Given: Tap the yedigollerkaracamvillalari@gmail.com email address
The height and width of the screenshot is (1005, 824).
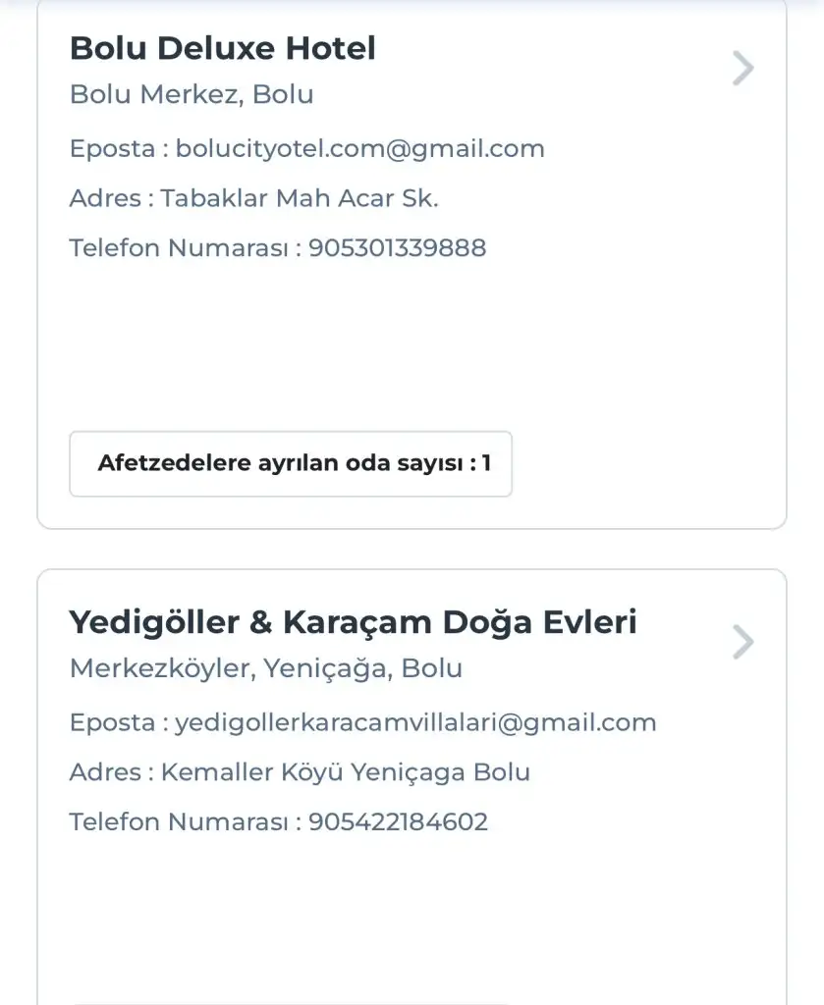Looking at the screenshot, I should [415, 723].
